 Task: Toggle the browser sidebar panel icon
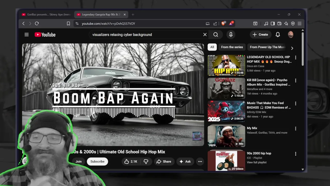click(x=273, y=24)
